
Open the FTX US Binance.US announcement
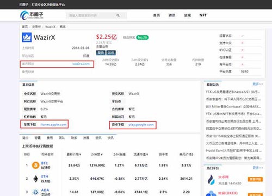coord(233,92)
